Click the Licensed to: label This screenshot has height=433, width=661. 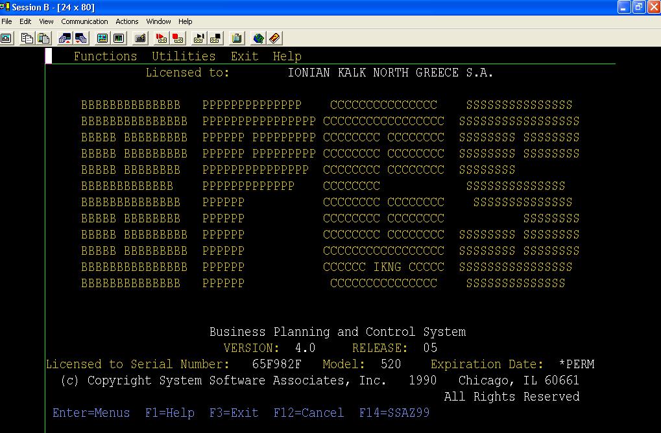187,73
